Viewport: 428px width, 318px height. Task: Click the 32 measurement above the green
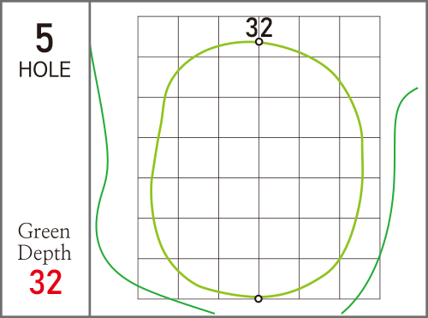pyautogui.click(x=259, y=27)
